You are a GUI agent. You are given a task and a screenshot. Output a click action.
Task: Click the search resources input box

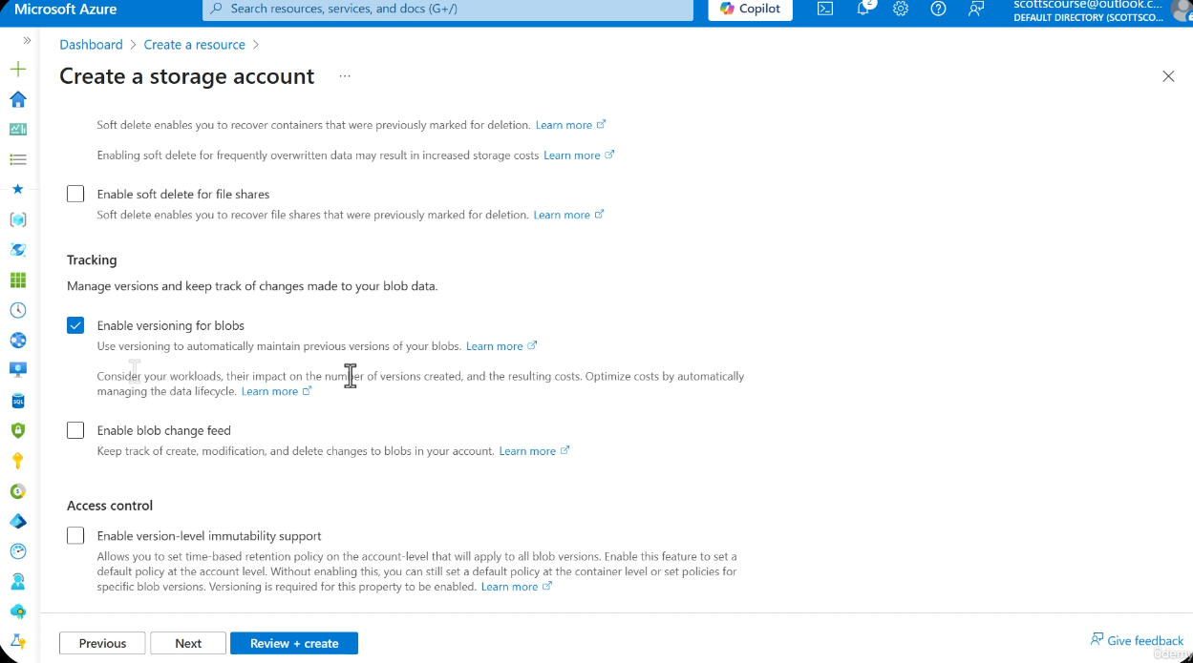tap(449, 9)
